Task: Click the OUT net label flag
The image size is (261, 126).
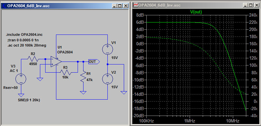Action: [x=94, y=62]
